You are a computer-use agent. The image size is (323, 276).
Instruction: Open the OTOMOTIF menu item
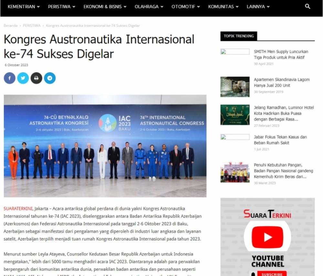[x=183, y=6]
